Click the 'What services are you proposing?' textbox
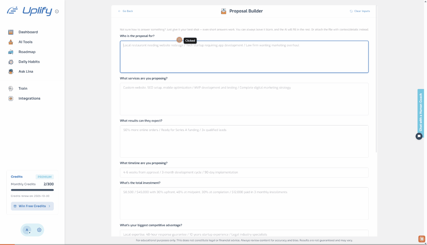Viewport: 427px width, 245px height. coord(244,99)
